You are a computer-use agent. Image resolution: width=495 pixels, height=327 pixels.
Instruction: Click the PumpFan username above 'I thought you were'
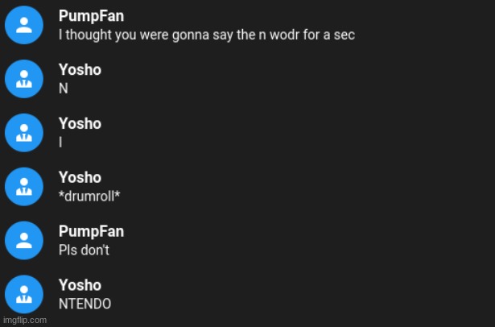coord(91,16)
